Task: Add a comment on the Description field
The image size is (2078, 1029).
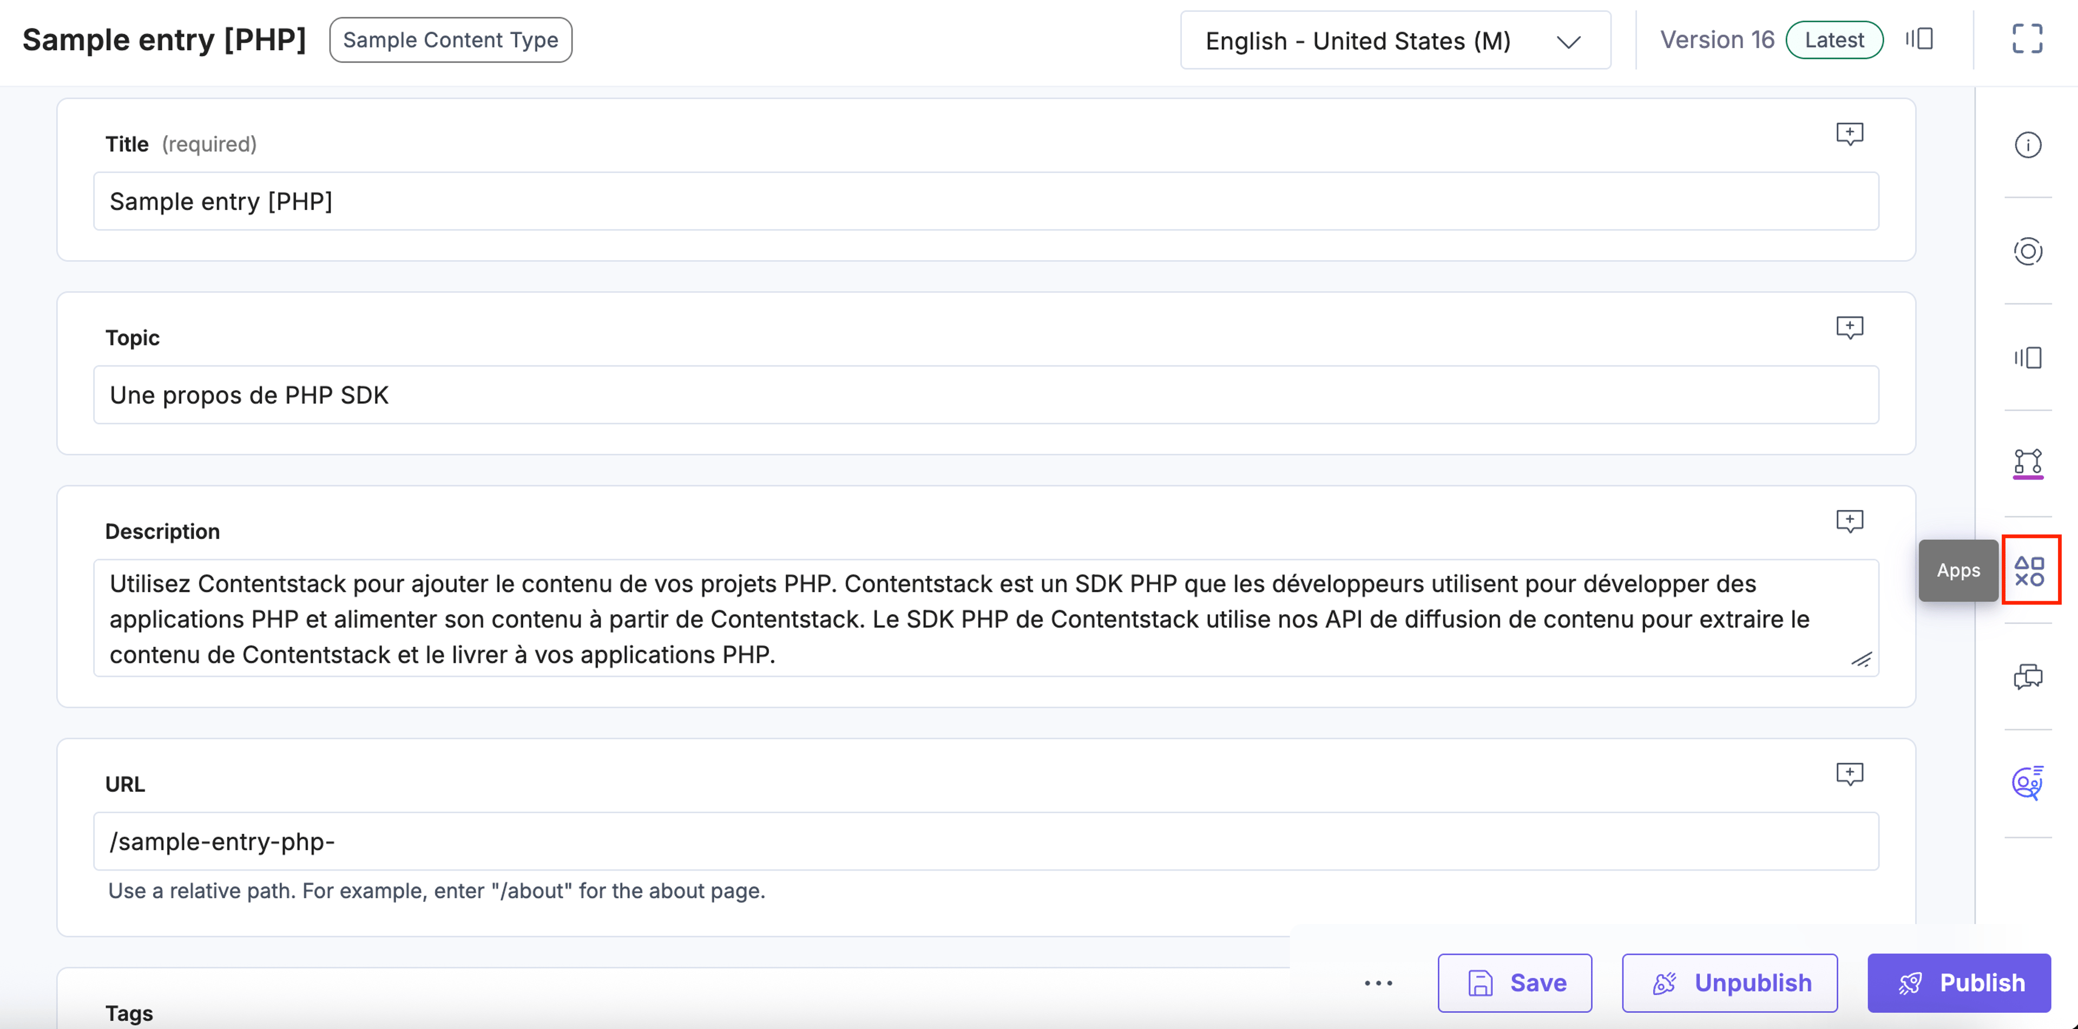Action: pyautogui.click(x=1849, y=521)
